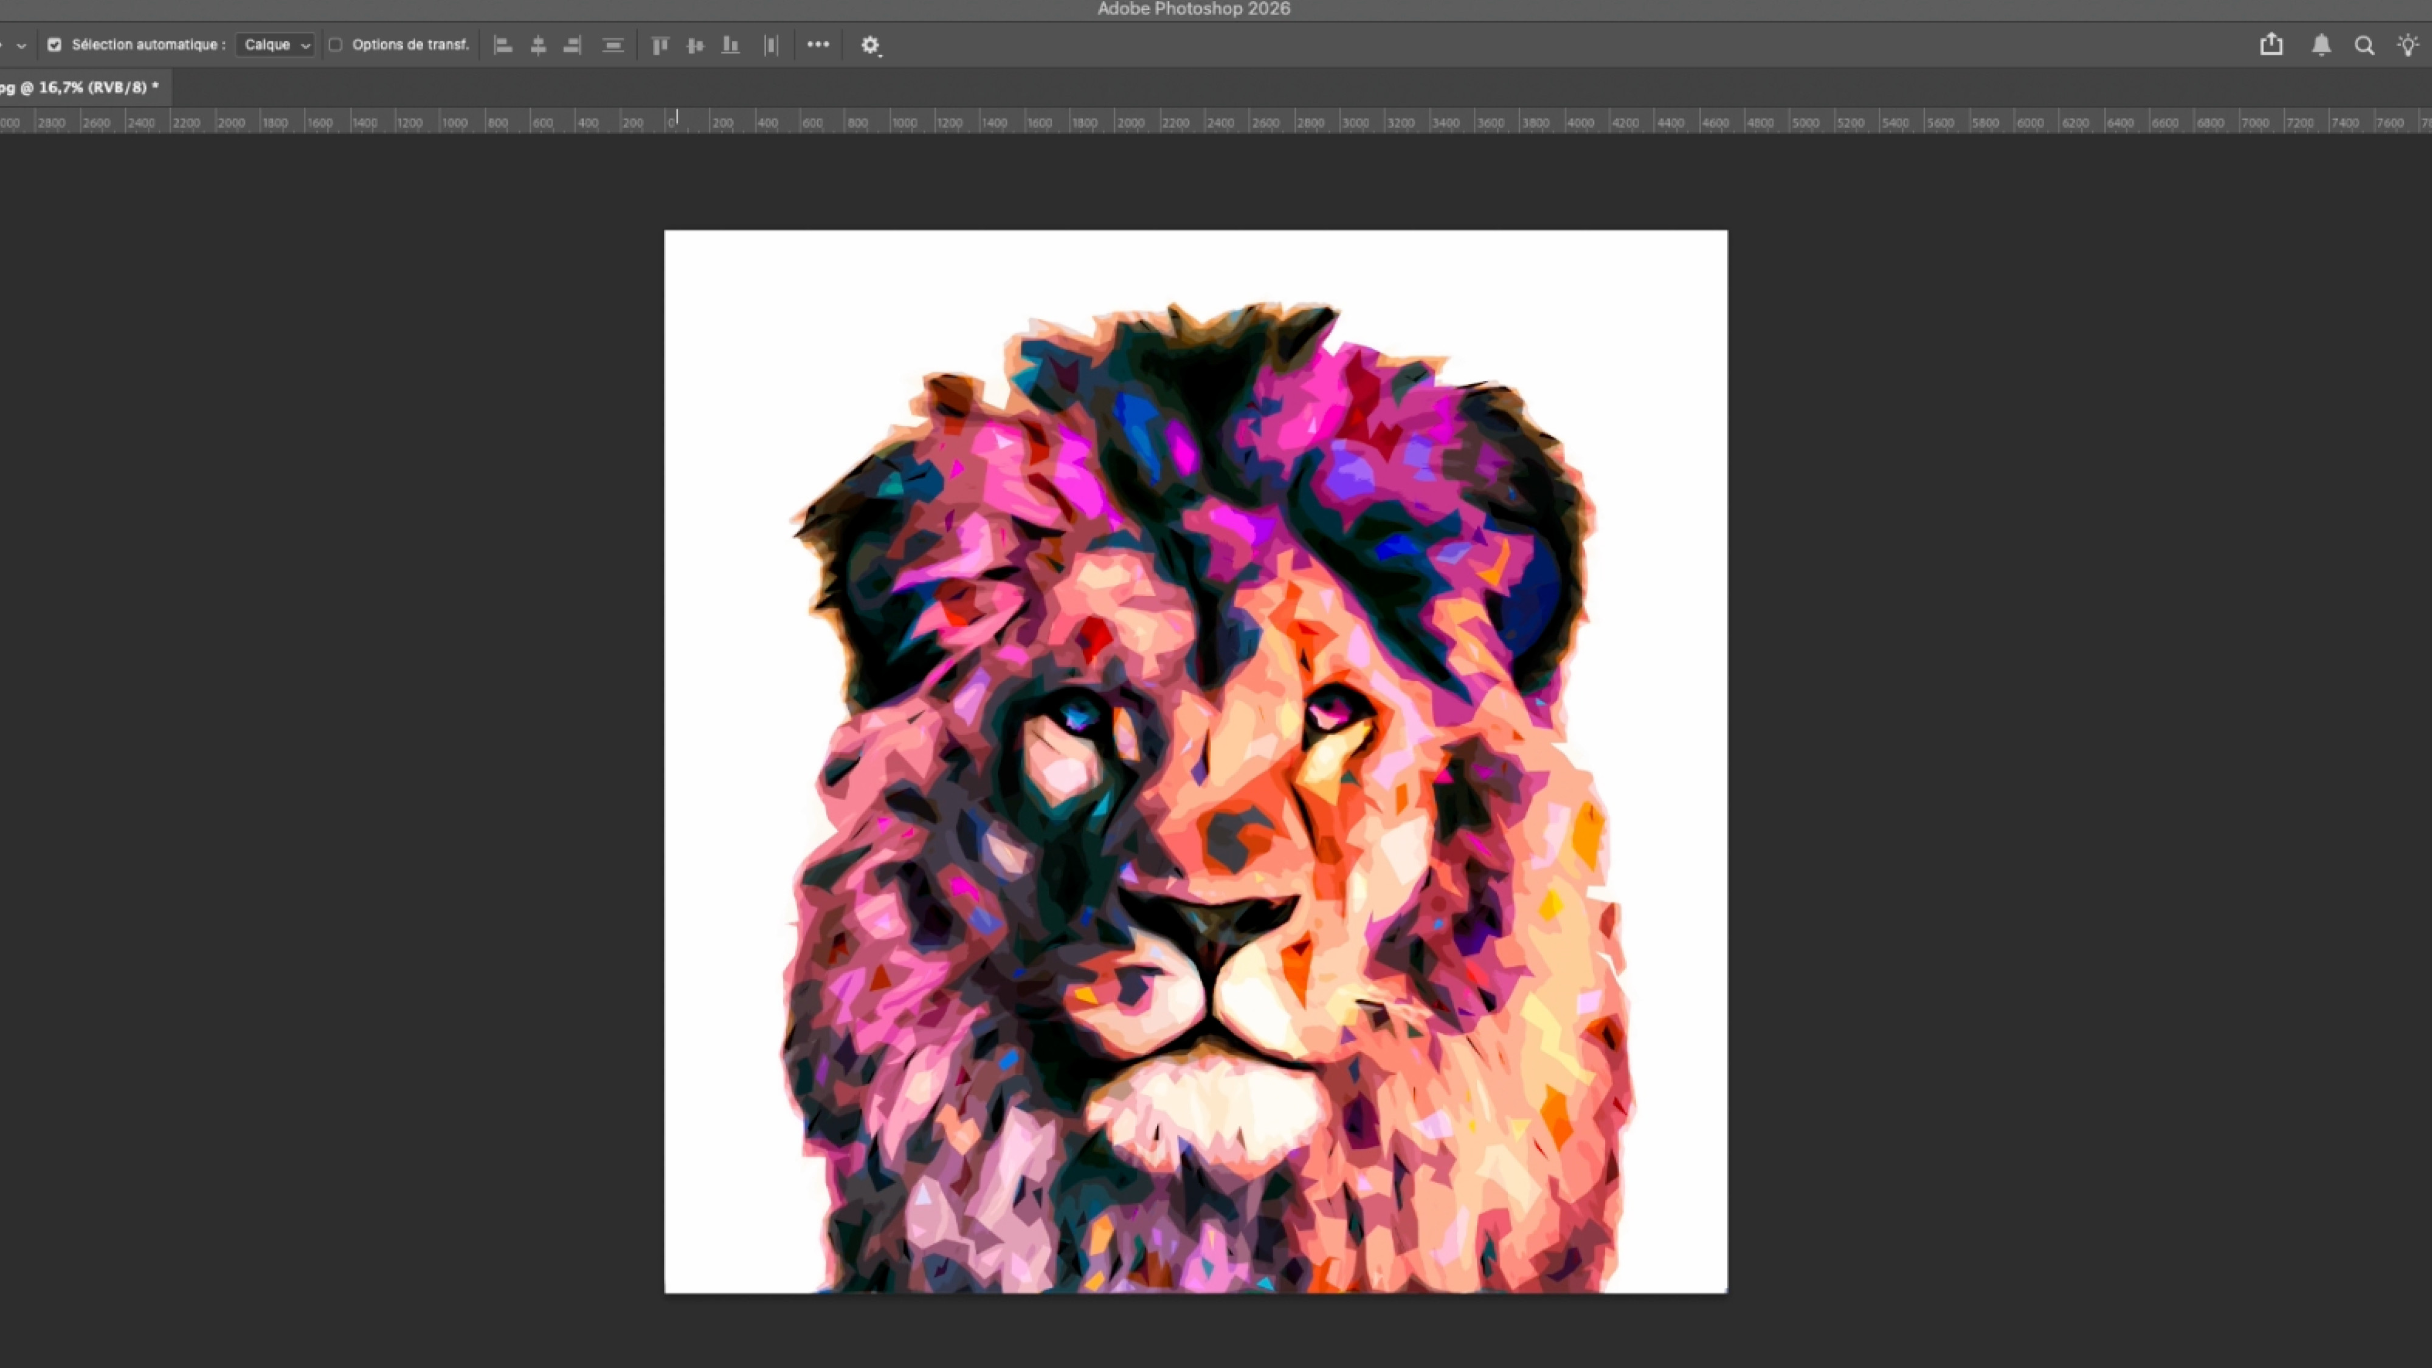Expand the tool preset picker chevron
The width and height of the screenshot is (2432, 1368).
coord(22,44)
